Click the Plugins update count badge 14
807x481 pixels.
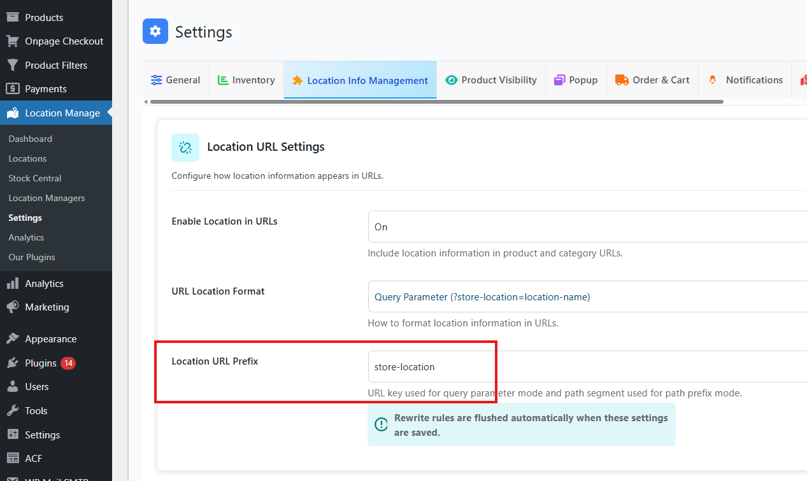[68, 363]
